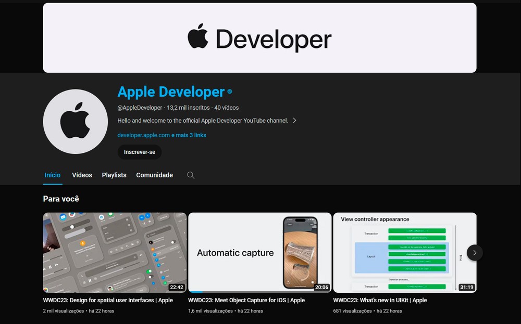Click title "WWDC23: Meet Object Capture for iOS"
Screen dimensions: 521x324
(246, 300)
